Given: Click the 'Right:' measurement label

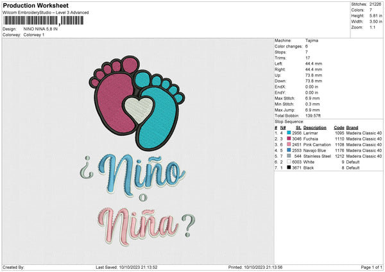Looking at the screenshot, I should pyautogui.click(x=279, y=69).
